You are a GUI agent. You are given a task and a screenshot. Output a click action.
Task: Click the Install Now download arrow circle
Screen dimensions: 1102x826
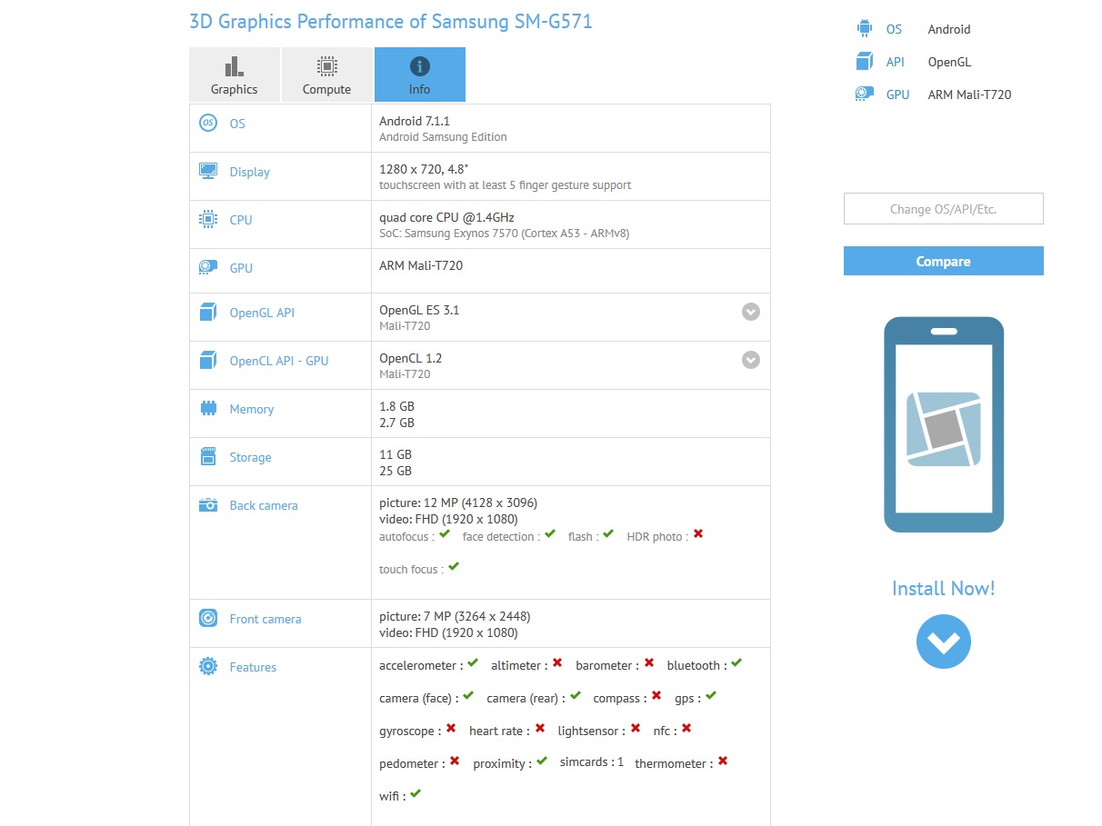pyautogui.click(x=944, y=642)
